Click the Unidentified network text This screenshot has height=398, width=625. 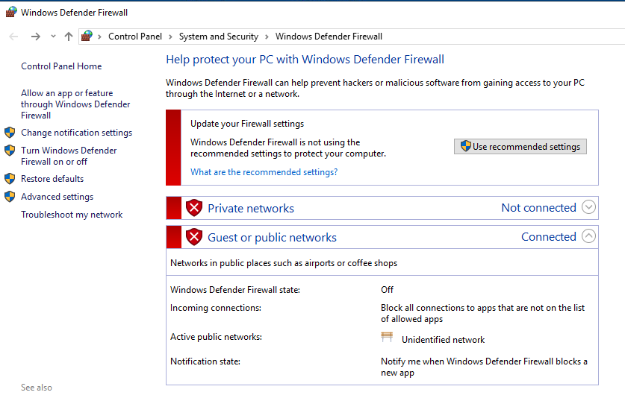pyautogui.click(x=443, y=340)
